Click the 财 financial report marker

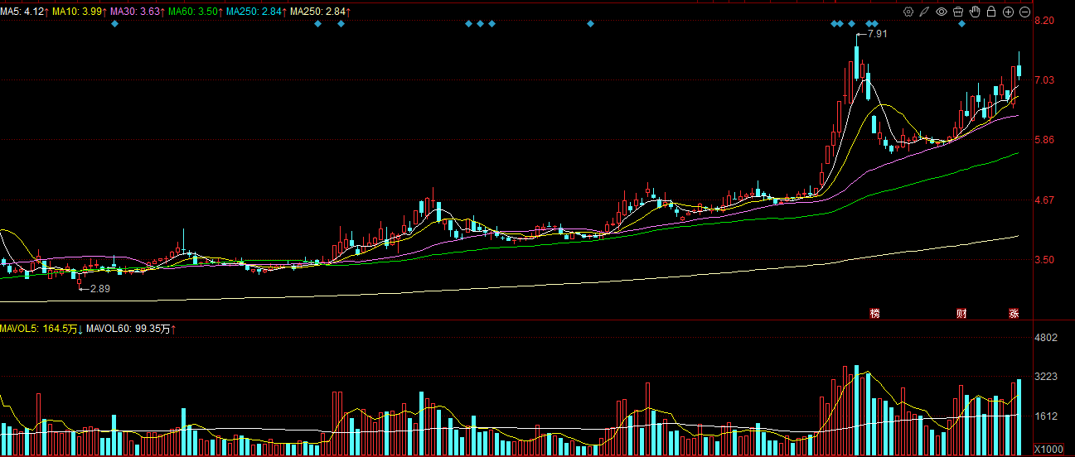click(961, 313)
